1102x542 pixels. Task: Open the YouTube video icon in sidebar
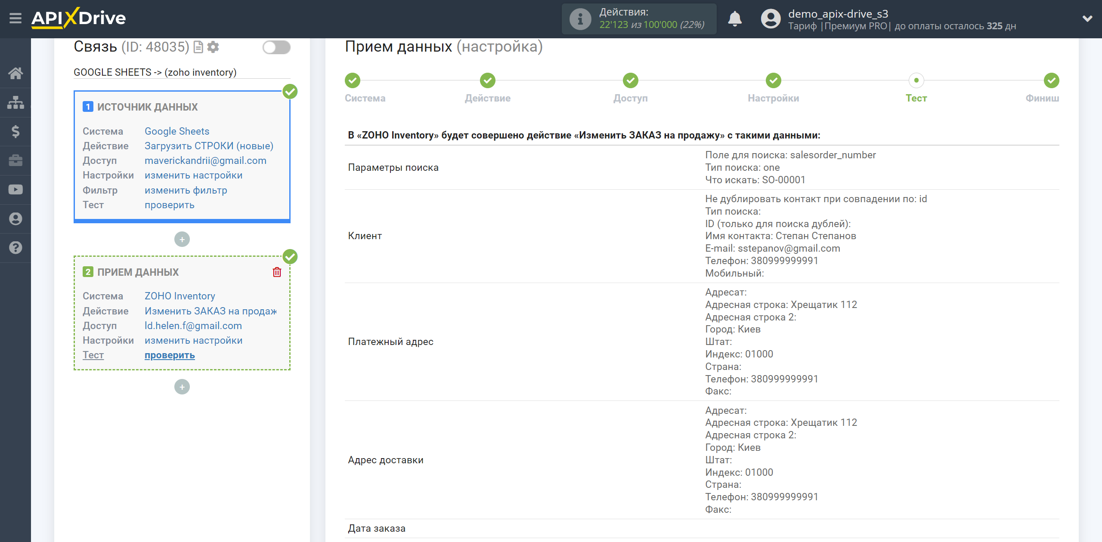pyautogui.click(x=15, y=190)
